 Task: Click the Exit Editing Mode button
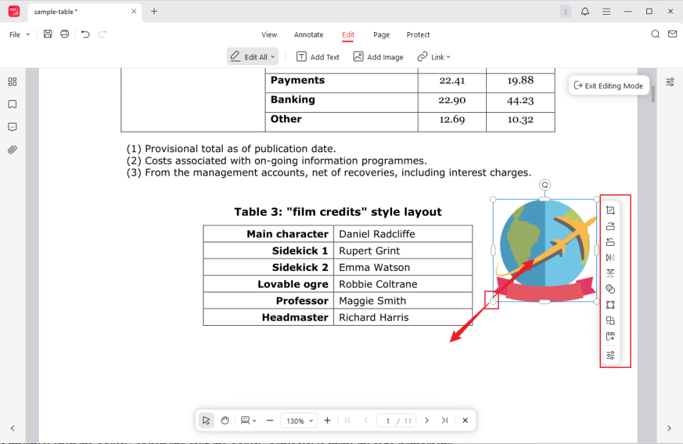[x=608, y=85]
